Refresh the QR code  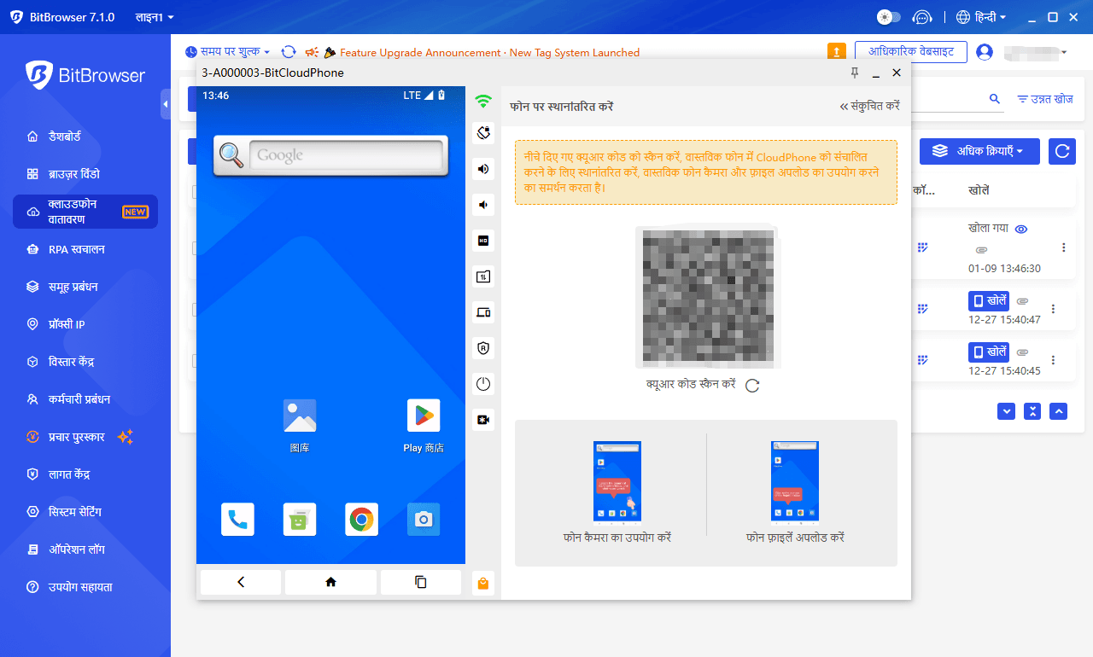[x=752, y=386]
